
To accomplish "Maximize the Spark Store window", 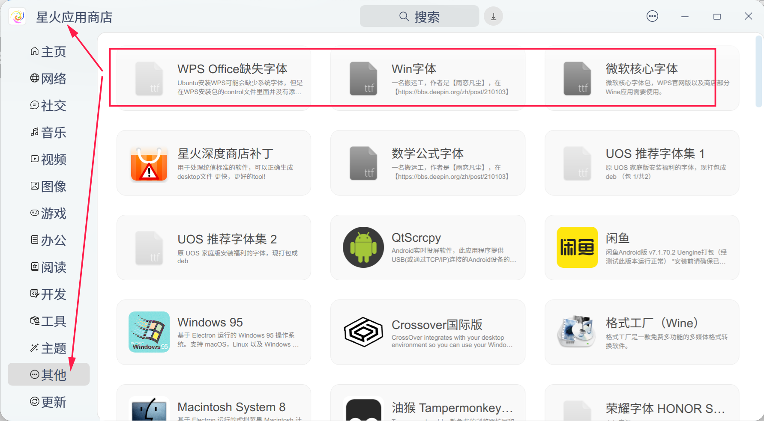I will coord(717,17).
